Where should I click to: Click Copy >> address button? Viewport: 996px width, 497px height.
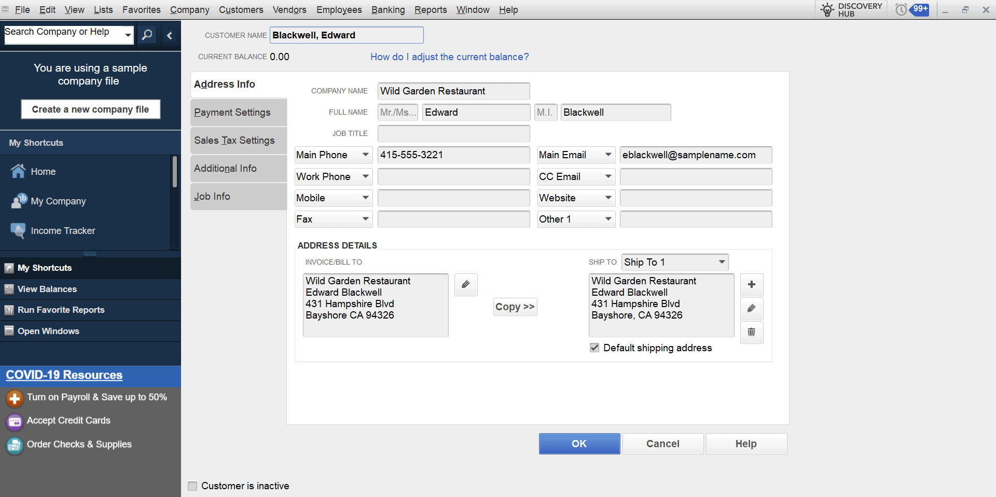[515, 307]
